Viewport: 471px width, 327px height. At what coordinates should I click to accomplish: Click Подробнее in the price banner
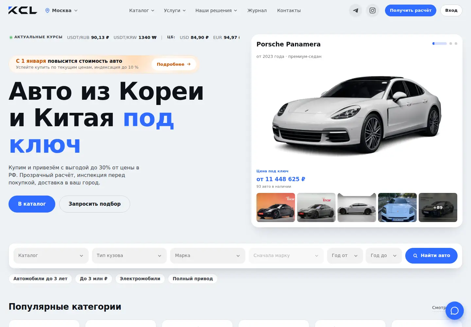coord(174,64)
